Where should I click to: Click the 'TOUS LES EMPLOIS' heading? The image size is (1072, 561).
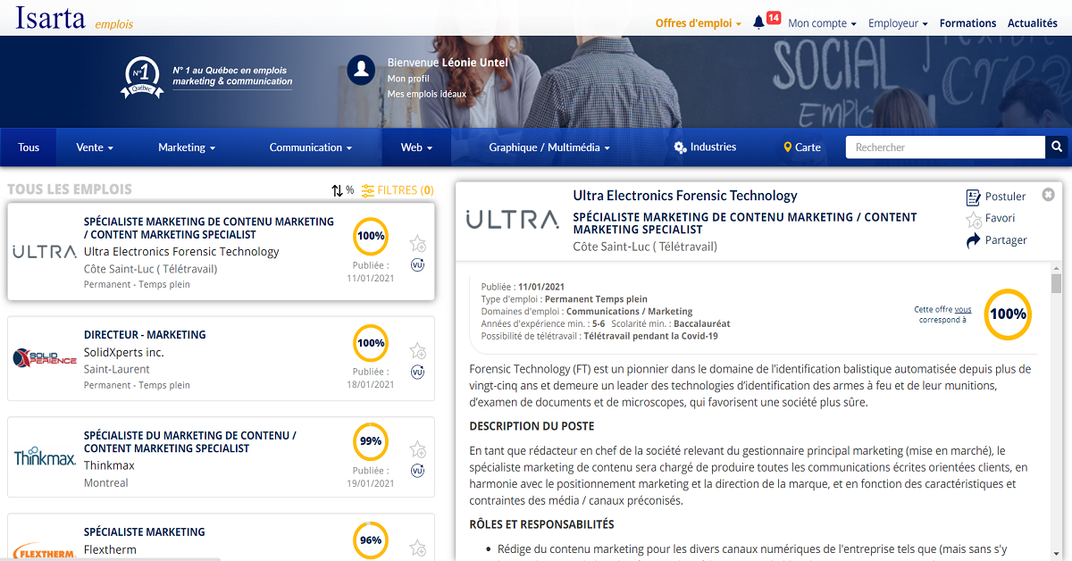click(x=70, y=189)
